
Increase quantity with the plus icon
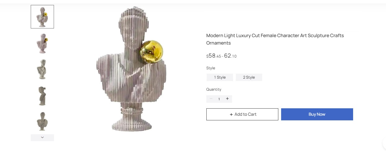pyautogui.click(x=227, y=99)
